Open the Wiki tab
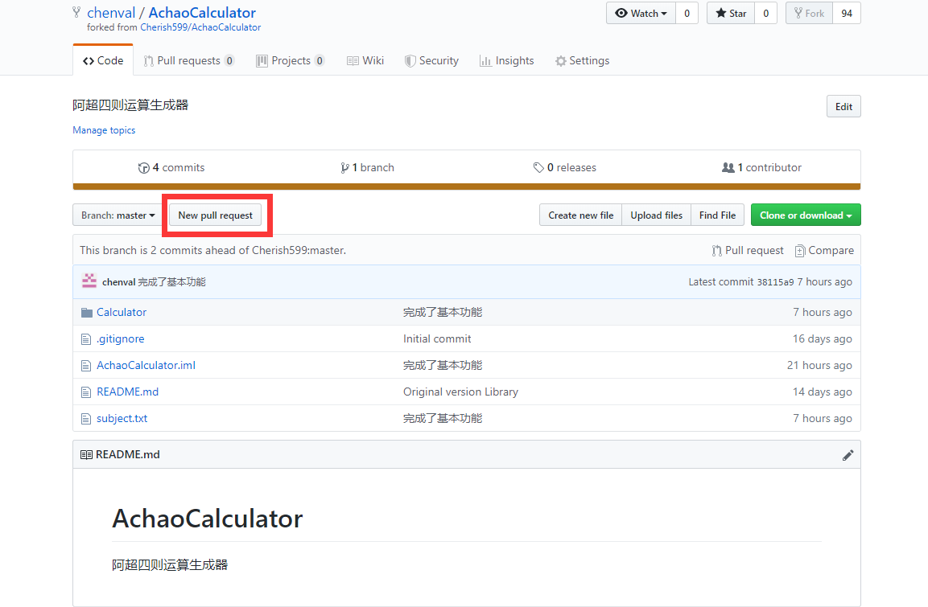The width and height of the screenshot is (928, 607). [365, 60]
